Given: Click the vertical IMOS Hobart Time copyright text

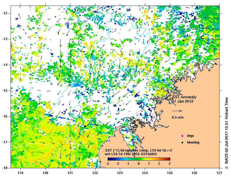Looking at the screenshot, I should coord(226,133).
